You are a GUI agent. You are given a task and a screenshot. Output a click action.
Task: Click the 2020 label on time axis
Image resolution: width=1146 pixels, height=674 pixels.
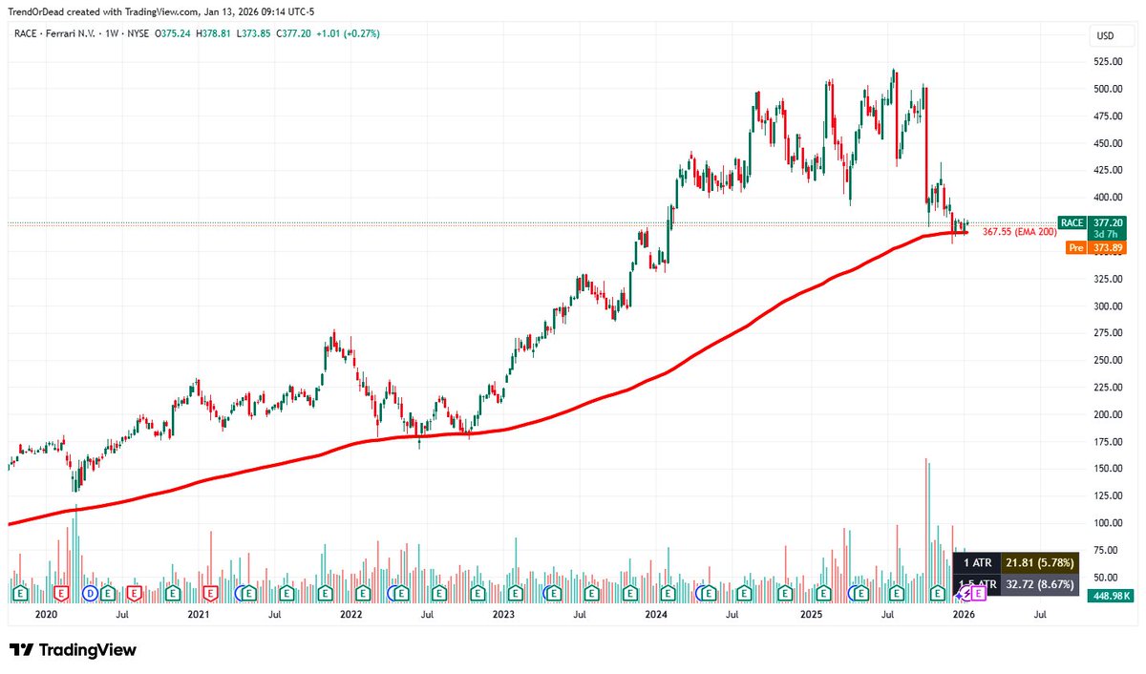click(46, 616)
